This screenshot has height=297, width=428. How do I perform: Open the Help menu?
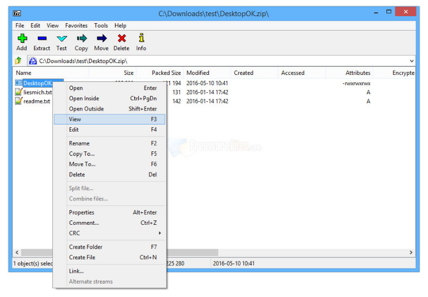pyautogui.click(x=120, y=26)
